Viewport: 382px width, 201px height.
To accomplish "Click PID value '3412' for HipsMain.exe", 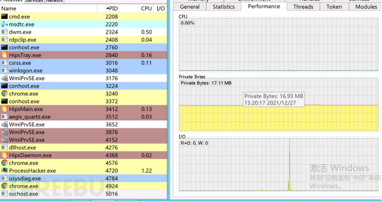I will point(112,109).
